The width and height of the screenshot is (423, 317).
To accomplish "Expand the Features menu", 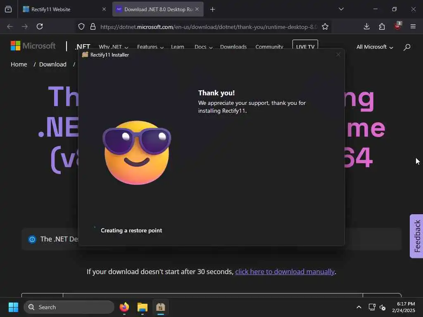I will click(x=150, y=47).
